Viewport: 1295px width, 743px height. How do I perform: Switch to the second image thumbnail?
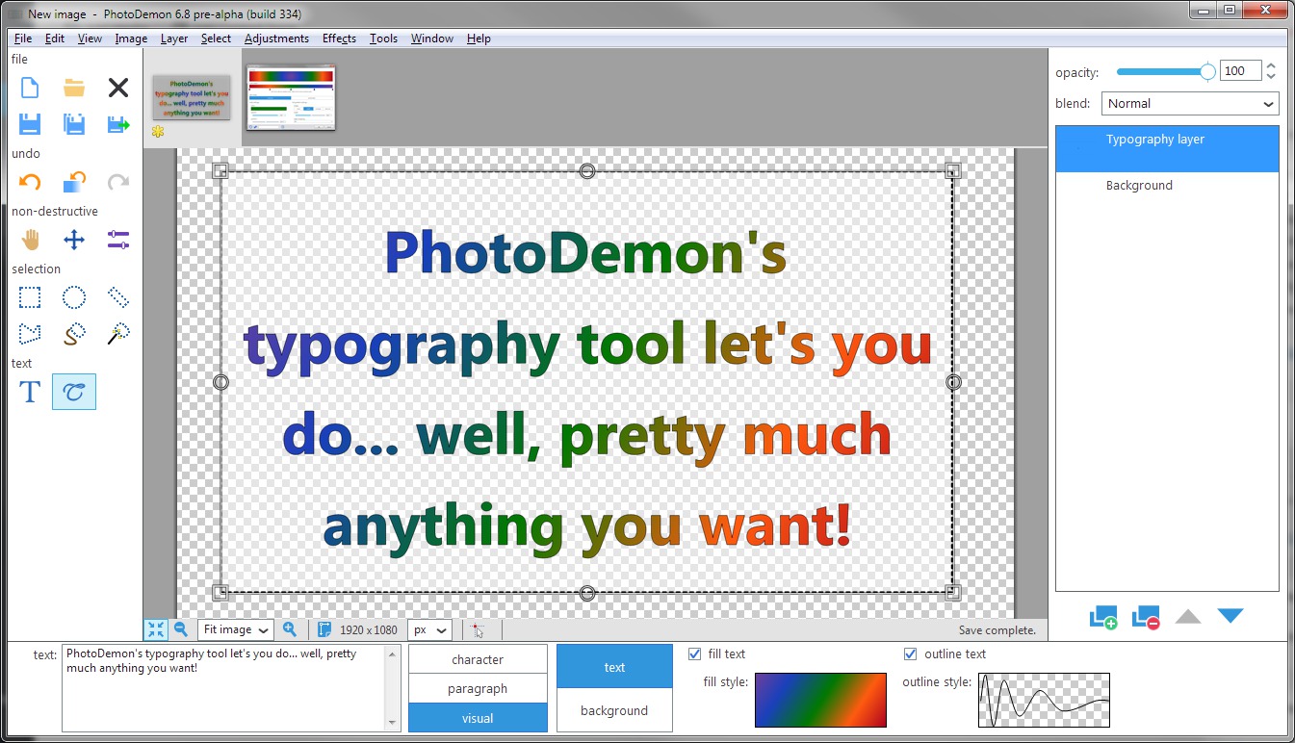(290, 97)
